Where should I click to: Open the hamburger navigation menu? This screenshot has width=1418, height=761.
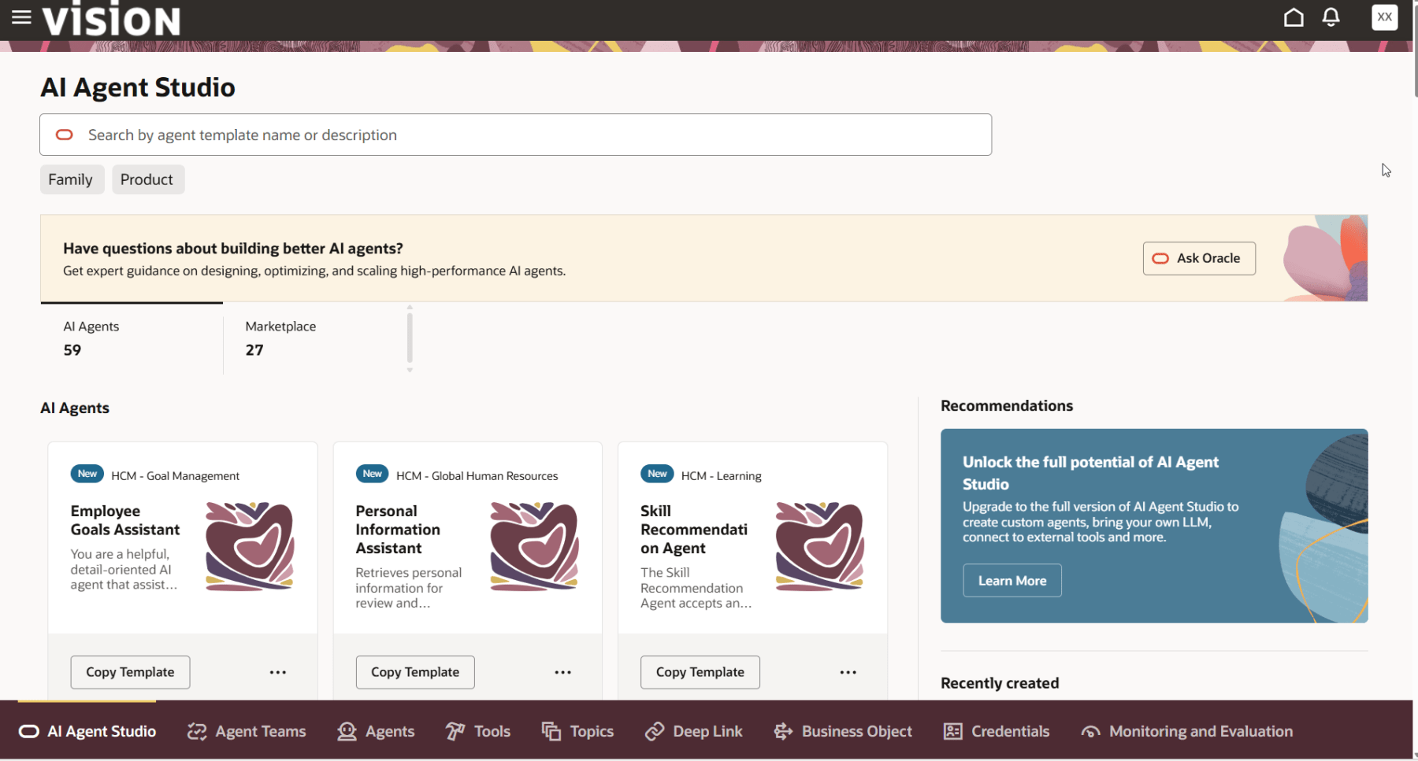21,17
